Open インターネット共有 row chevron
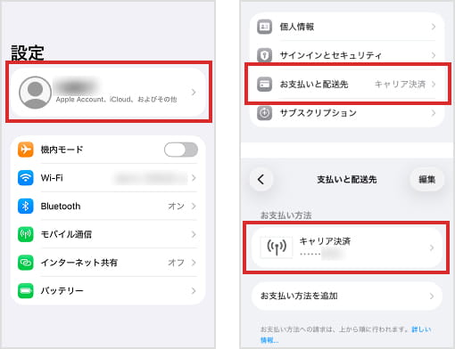455x349 pixels. [194, 263]
